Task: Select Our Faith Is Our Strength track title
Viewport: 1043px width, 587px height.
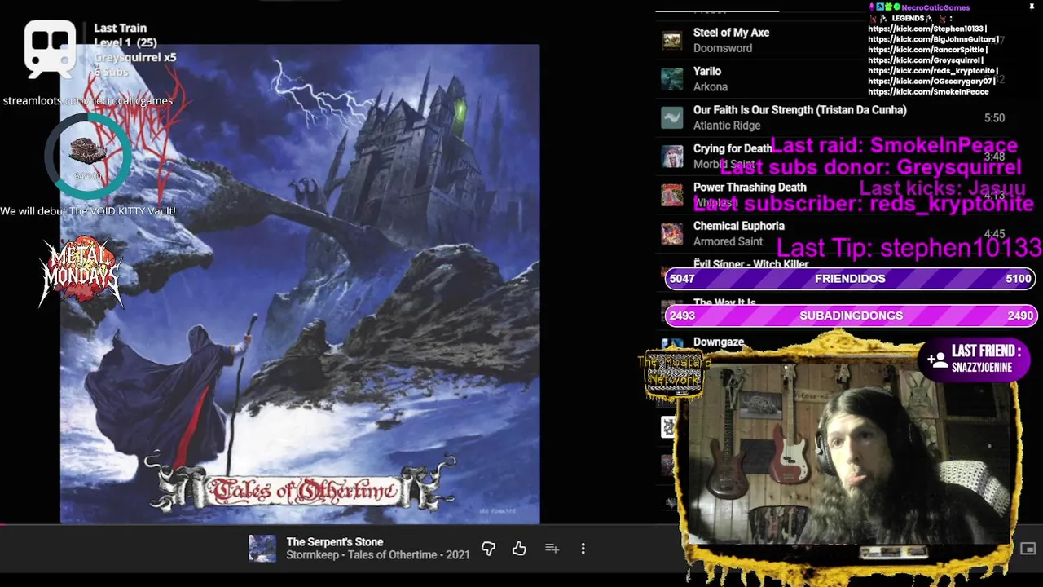Action: coord(799,110)
